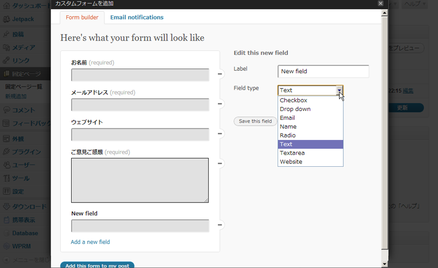
Task: Open the プラグイン sidebar menu
Action: point(26,152)
